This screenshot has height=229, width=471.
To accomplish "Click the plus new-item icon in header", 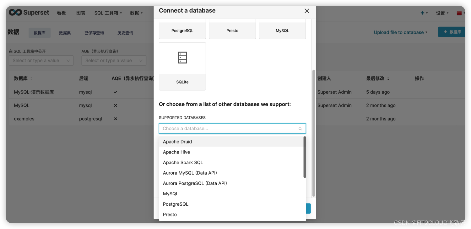I will tap(424, 13).
